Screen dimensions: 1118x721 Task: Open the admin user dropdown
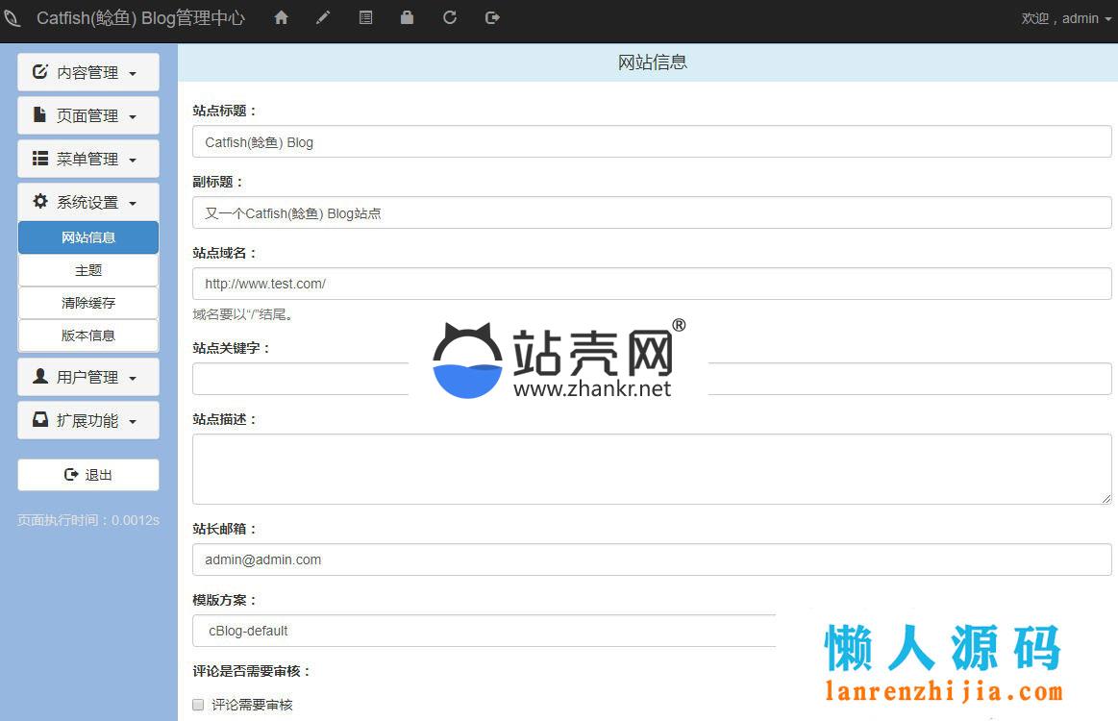coord(1066,18)
